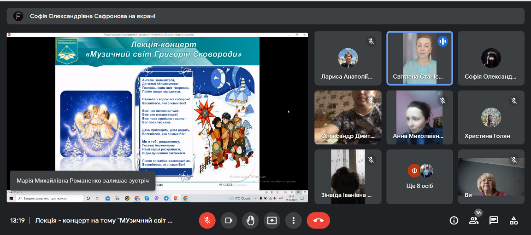531x235 pixels.
Task: Click Олександр Дмитрович's video tile
Action: (348, 117)
